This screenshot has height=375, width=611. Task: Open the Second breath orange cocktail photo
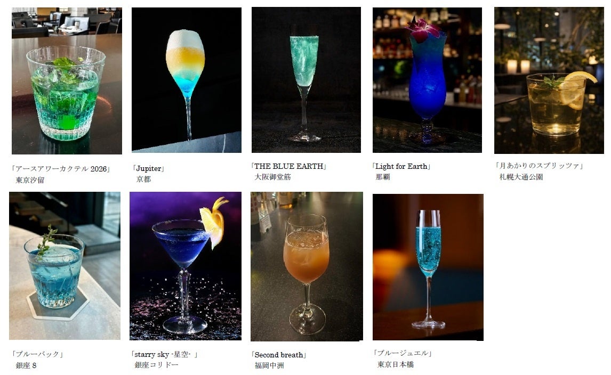(x=307, y=266)
